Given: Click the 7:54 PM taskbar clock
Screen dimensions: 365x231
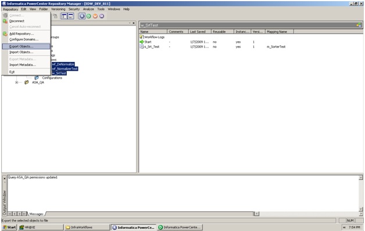Looking at the screenshot, I should tap(355, 228).
